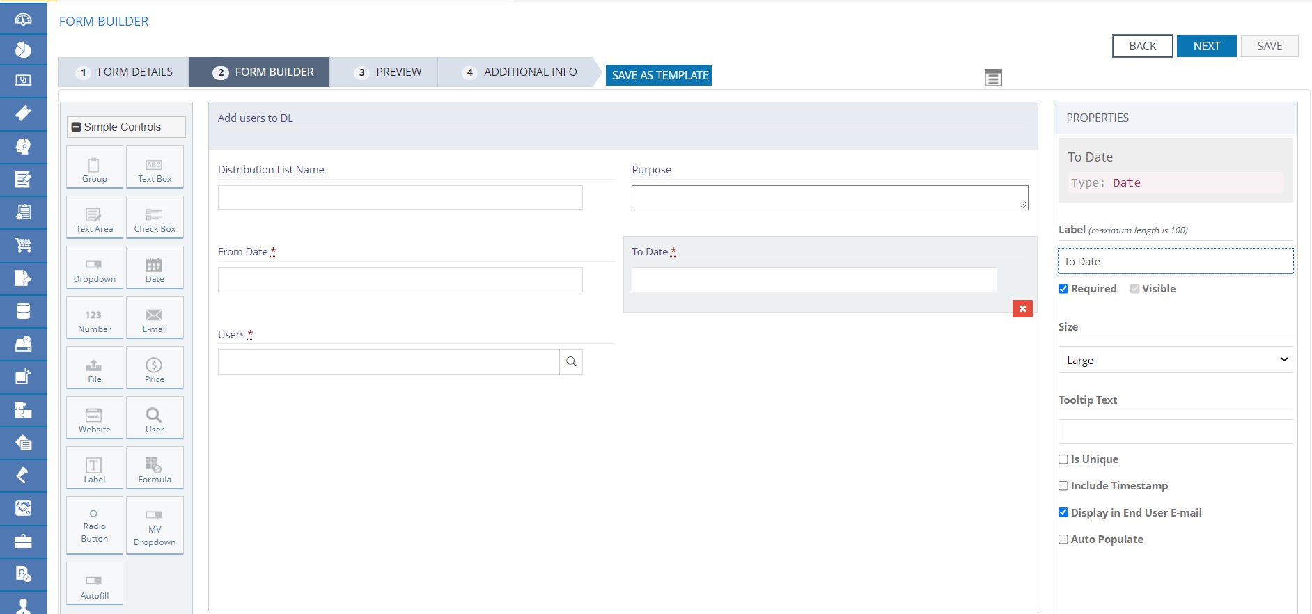Add a Date control
The width and height of the screenshot is (1312, 614).
(155, 267)
